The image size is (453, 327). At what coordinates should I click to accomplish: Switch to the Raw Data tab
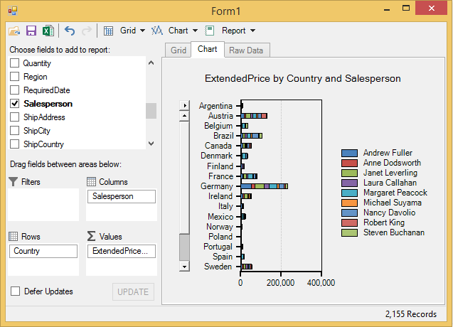coord(245,50)
